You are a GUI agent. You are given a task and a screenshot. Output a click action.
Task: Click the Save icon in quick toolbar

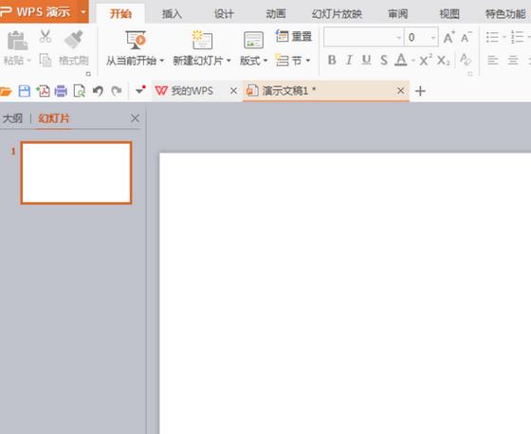point(25,91)
